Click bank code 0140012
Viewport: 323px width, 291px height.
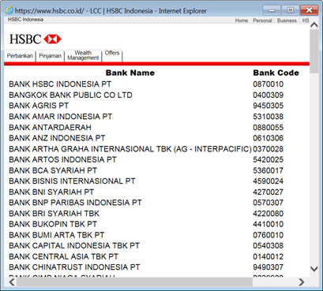point(269,256)
